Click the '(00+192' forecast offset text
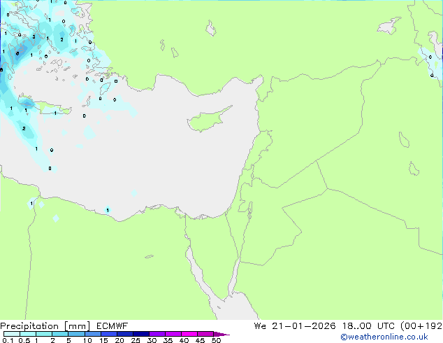443x343 pixels. (421, 326)
